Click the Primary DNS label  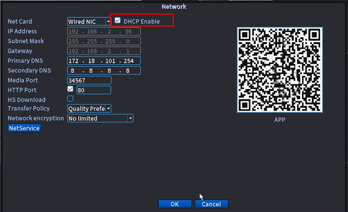[25, 61]
